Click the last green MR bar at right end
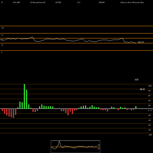The height and width of the screenshot is (153, 153). (x=136, y=107)
